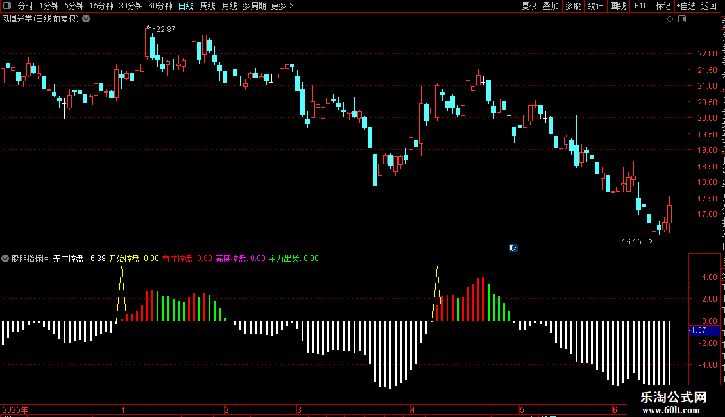This screenshot has width=725, height=417.
Task: Click month 1 marker on timeline
Action: click(123, 410)
